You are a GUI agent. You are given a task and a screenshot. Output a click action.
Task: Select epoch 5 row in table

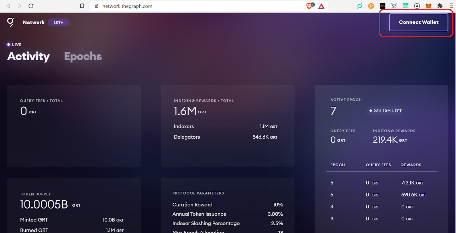(381, 195)
